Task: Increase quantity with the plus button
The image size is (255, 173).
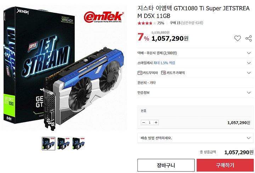Action: click(156, 123)
